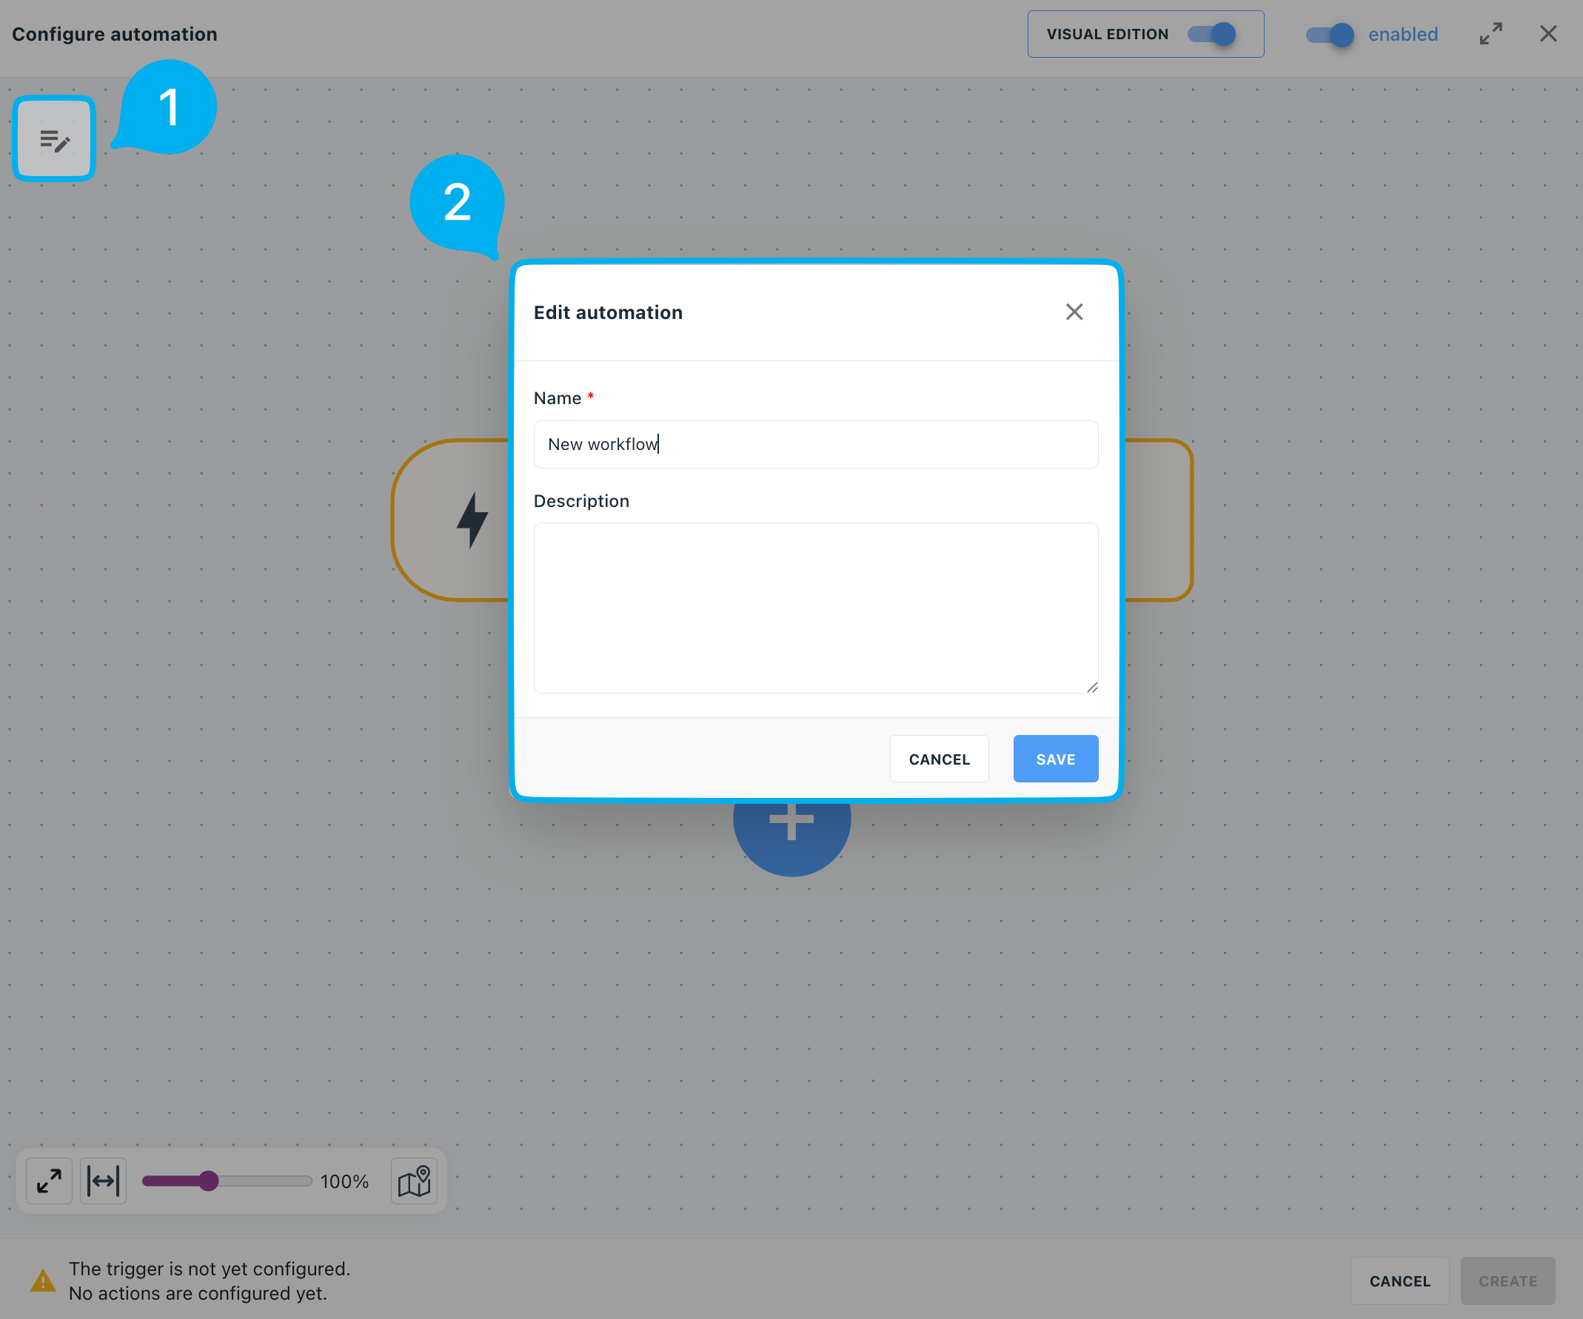
Task: Click the 'Configure automation' title
Action: click(x=115, y=35)
